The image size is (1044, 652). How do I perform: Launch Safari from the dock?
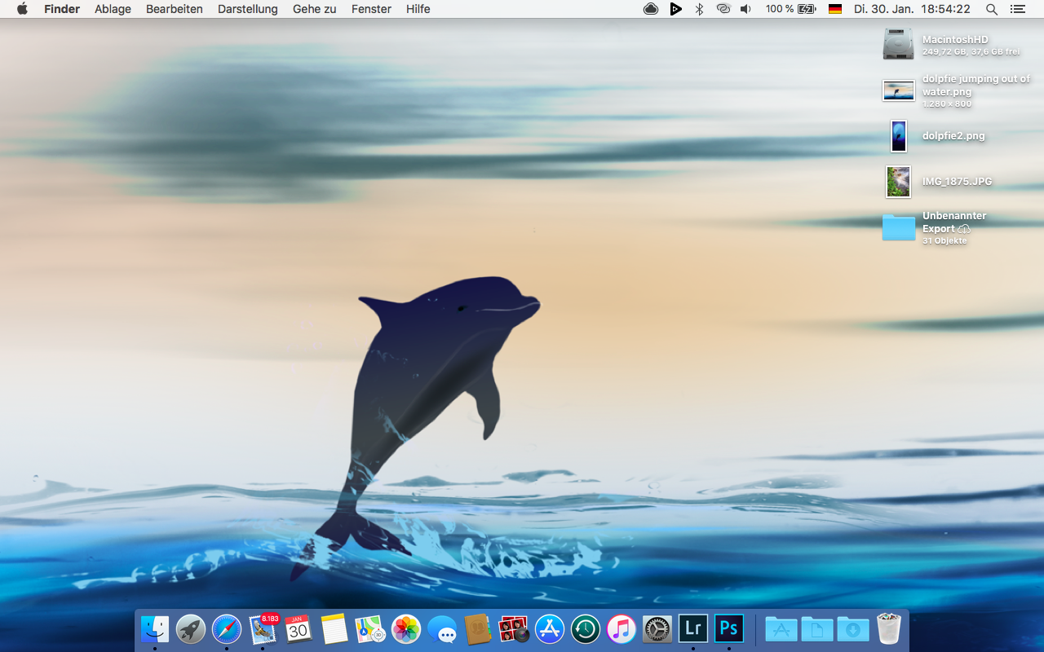[227, 629]
